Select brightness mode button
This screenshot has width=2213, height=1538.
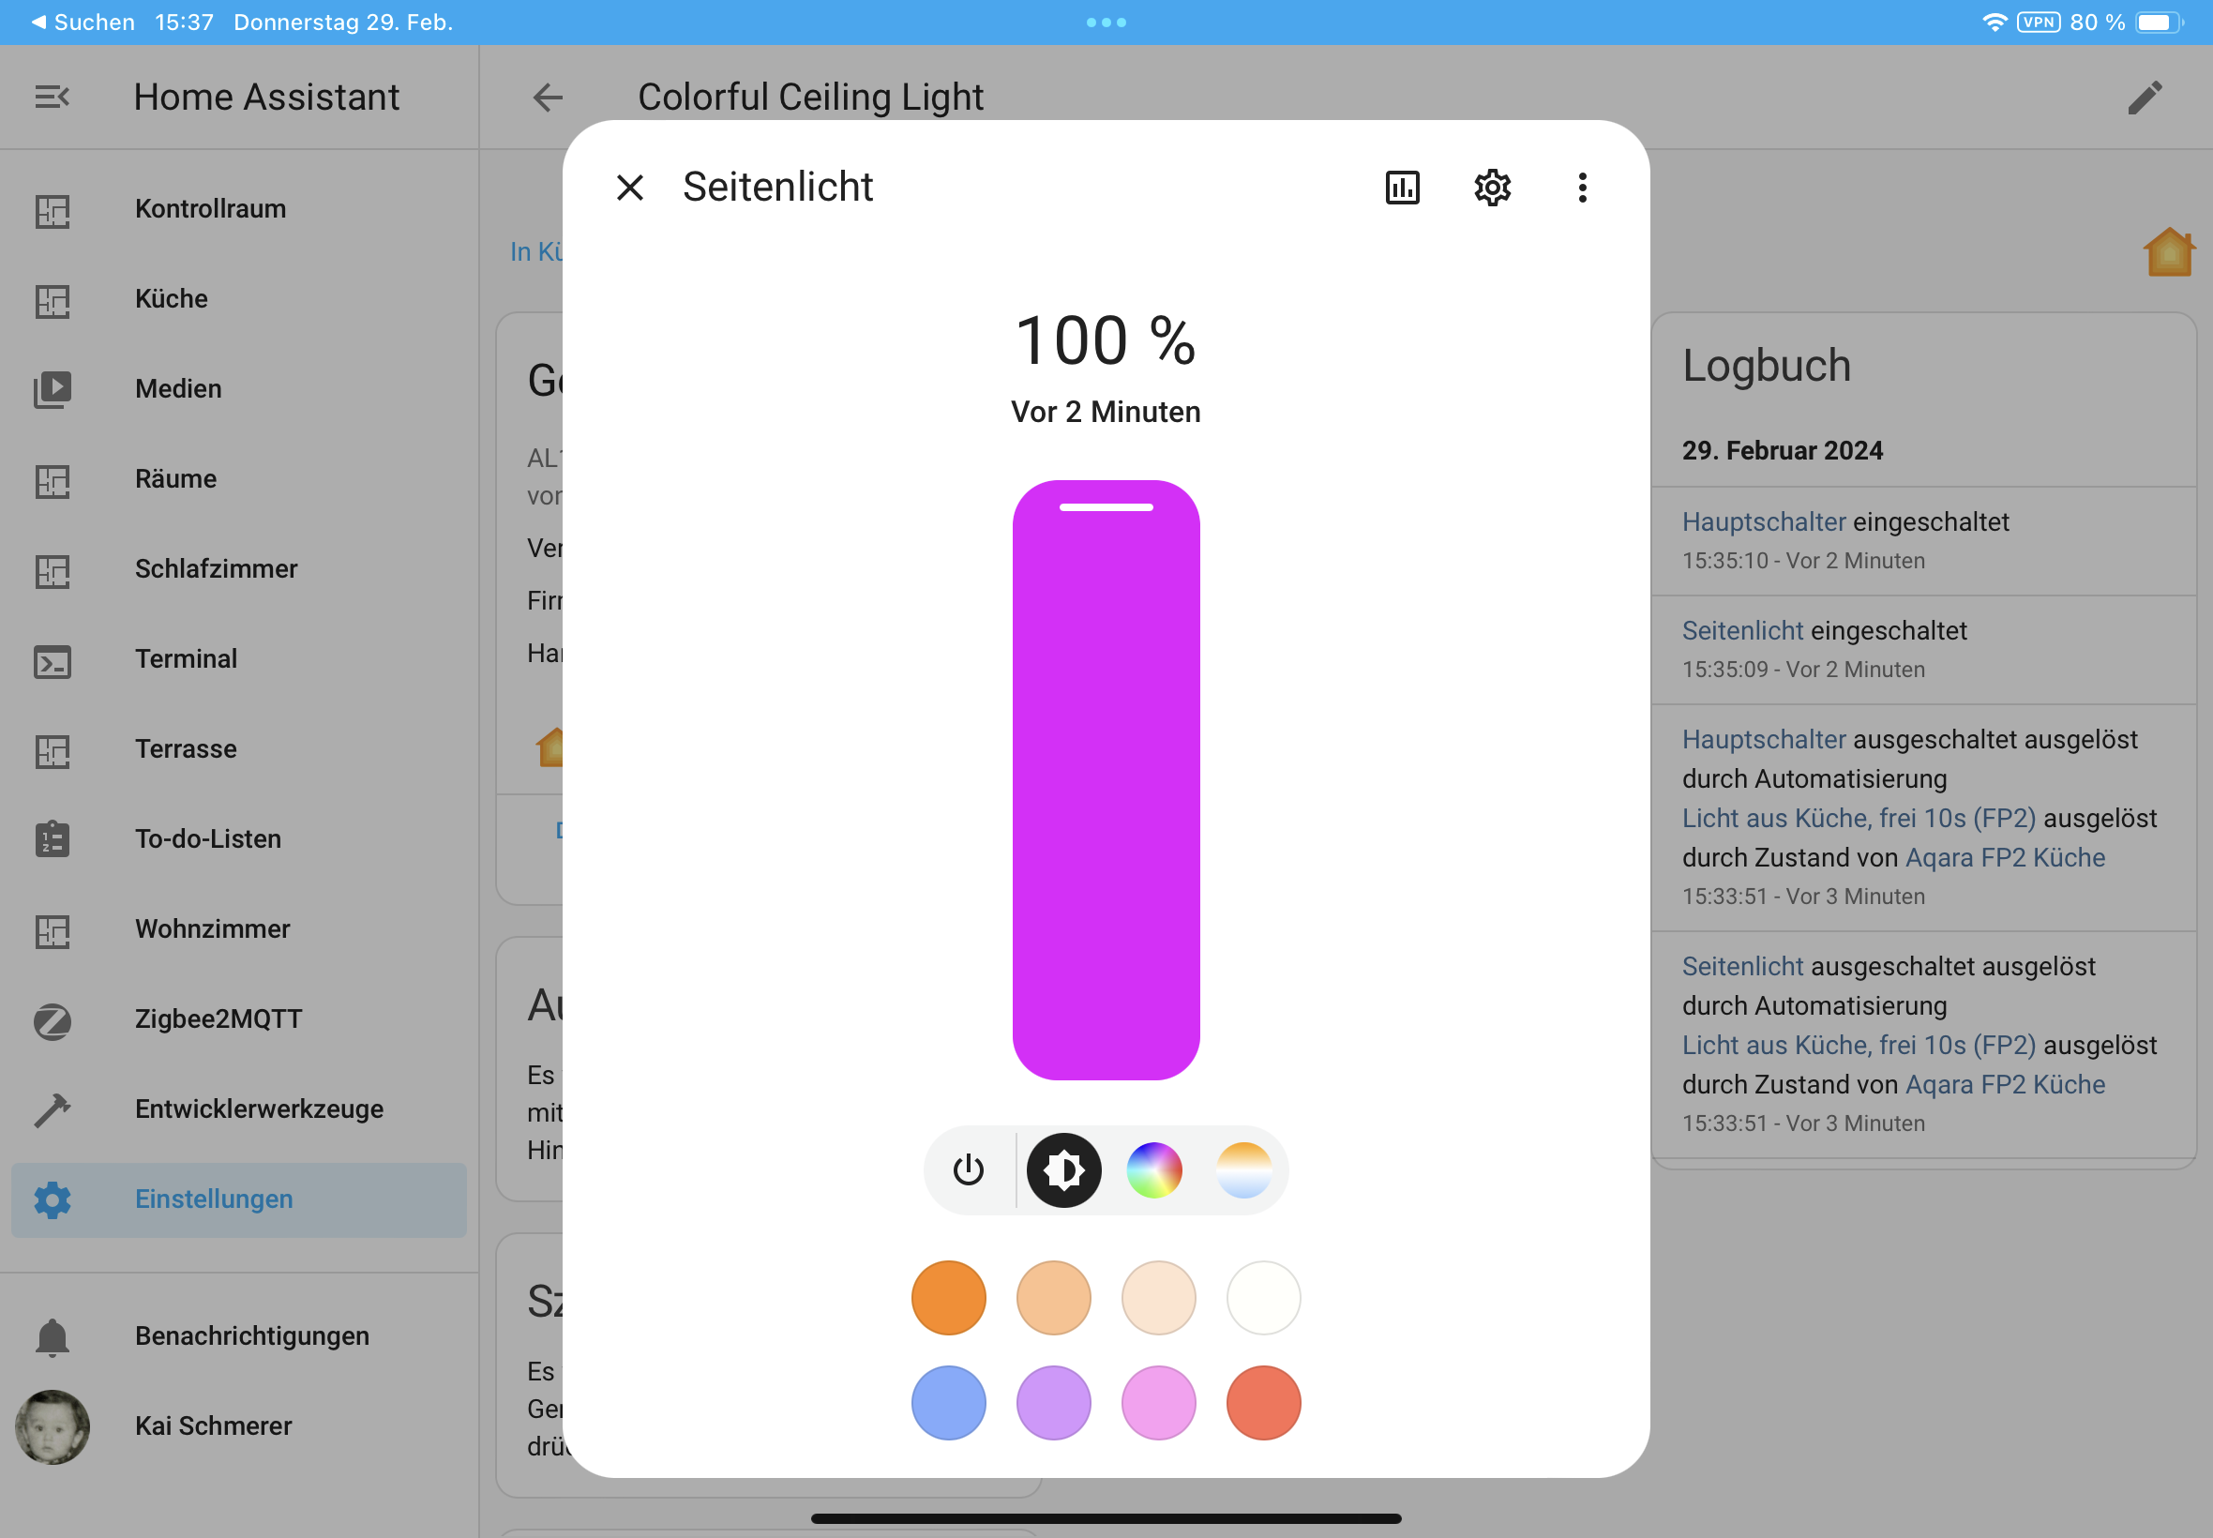[x=1063, y=1169]
